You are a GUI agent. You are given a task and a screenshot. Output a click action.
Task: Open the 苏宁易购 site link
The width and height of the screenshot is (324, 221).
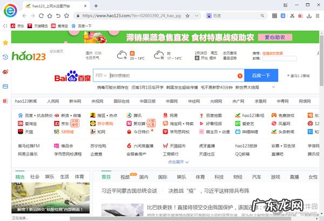point(102,124)
